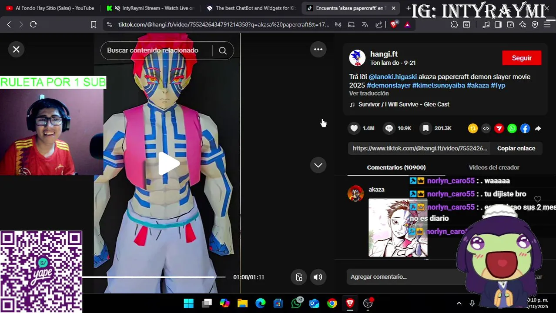The height and width of the screenshot is (313, 556).
Task: Open the Brave Rewards triangle icon
Action: coord(407,25)
